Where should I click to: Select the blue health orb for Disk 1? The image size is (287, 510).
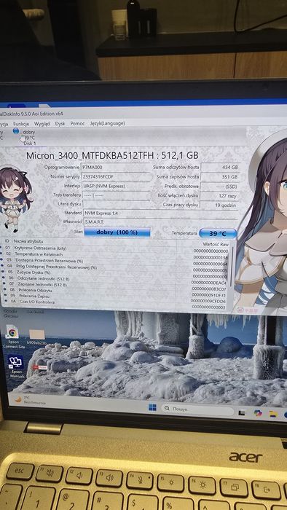[16, 131]
